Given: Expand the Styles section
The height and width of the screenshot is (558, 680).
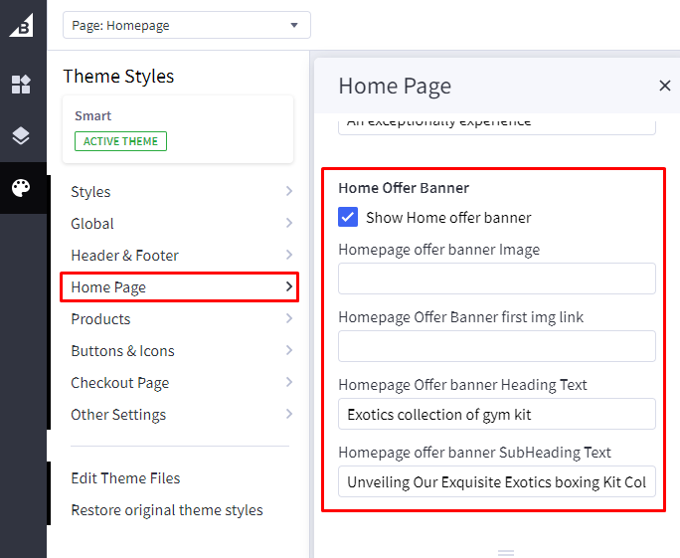Looking at the screenshot, I should [180, 192].
